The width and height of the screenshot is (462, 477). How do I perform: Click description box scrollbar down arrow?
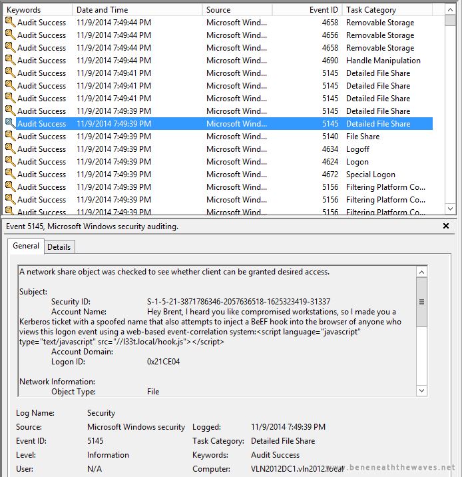pos(421,390)
